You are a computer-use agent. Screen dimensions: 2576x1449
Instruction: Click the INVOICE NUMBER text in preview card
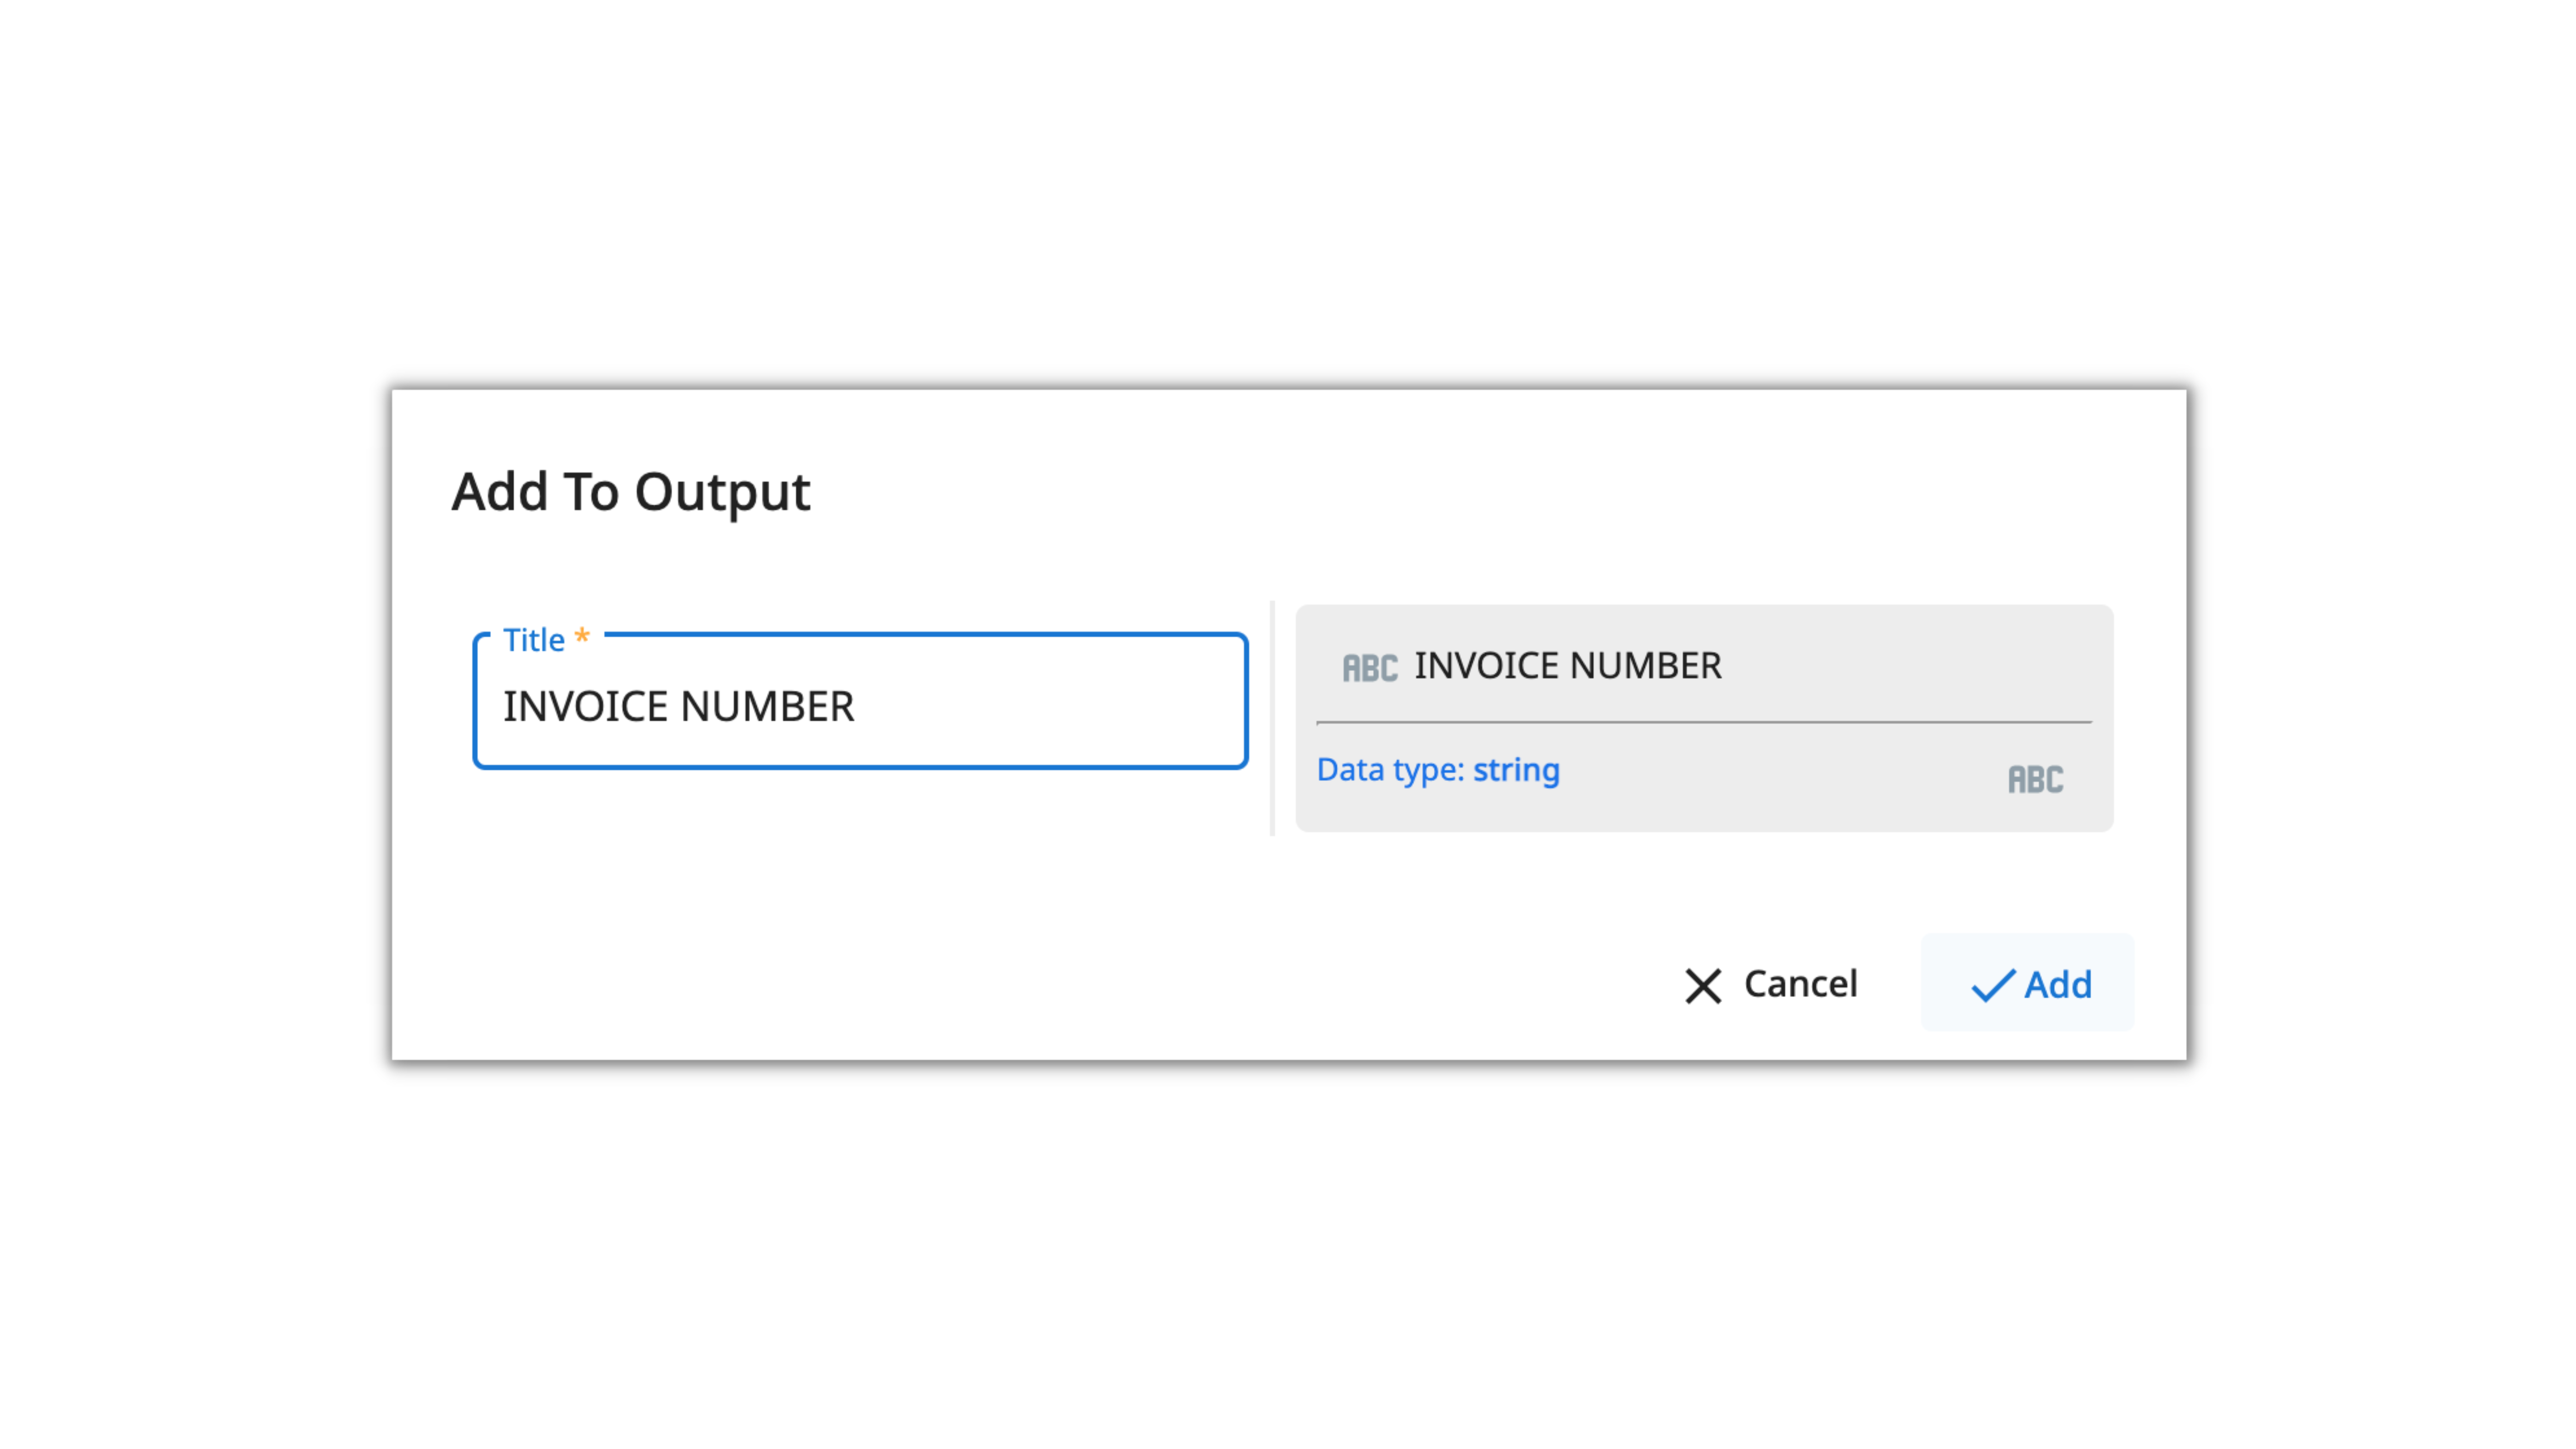coord(1567,666)
